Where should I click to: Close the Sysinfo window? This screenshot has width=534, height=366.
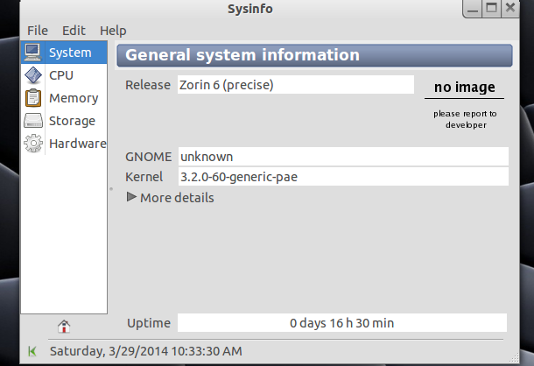pos(514,9)
